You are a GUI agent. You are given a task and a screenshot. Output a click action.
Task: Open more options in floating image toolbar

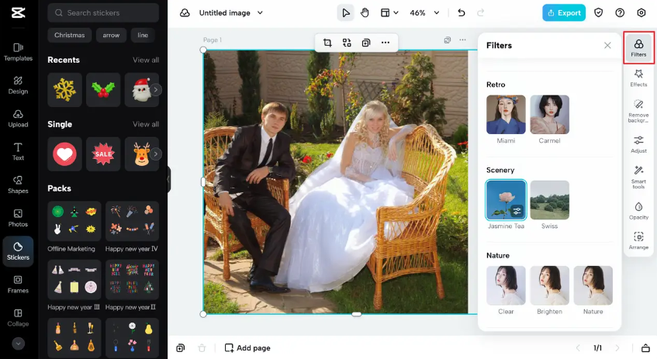(385, 43)
